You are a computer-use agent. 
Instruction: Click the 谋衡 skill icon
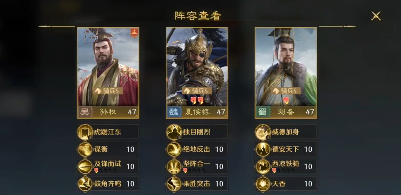(85, 149)
